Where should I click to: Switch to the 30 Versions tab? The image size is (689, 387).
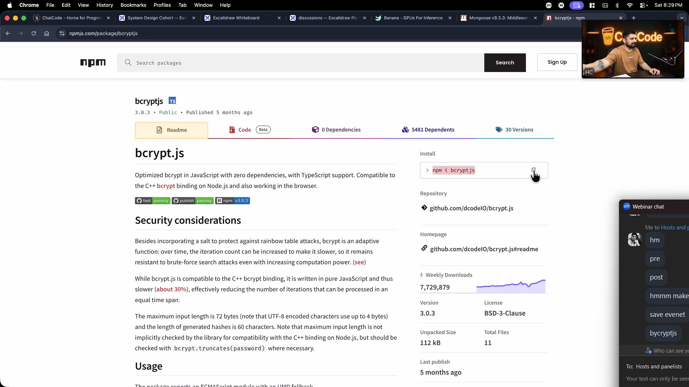(x=514, y=130)
